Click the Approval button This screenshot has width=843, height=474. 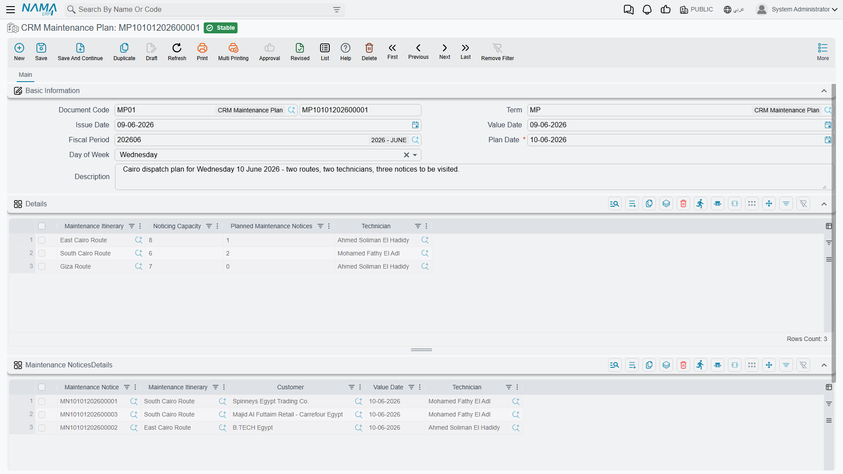coord(270,51)
